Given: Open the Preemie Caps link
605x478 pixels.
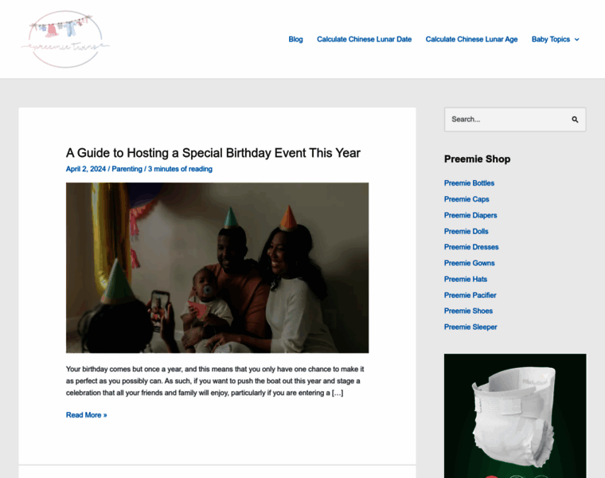Looking at the screenshot, I should tap(466, 199).
